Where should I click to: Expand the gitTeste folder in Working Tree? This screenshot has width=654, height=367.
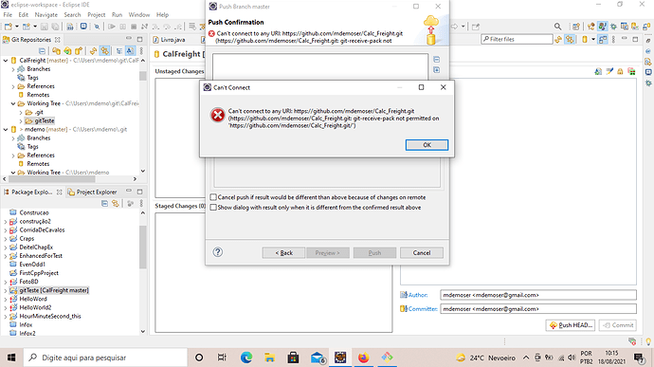(21, 121)
